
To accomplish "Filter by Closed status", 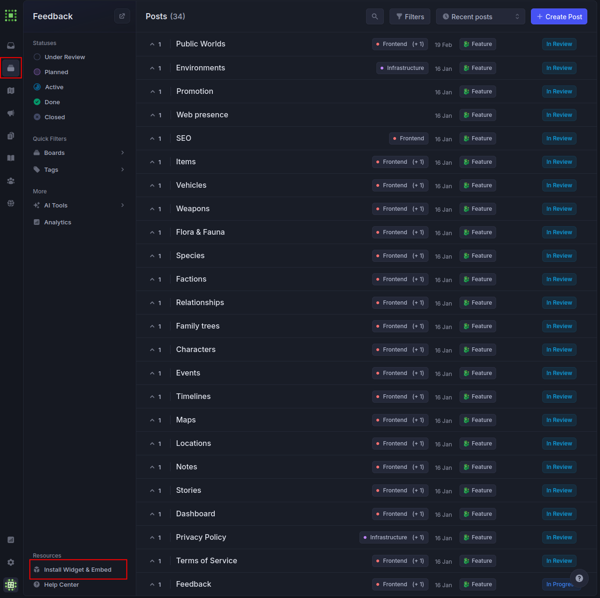I will [49, 117].
